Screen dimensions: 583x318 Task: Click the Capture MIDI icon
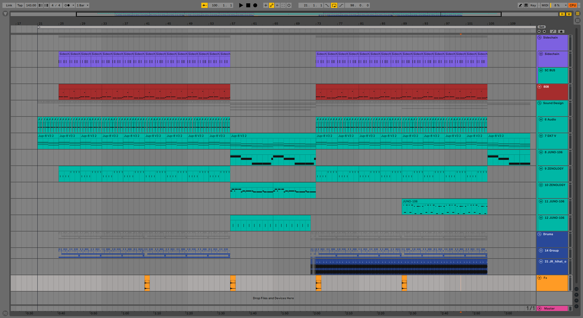tap(283, 5)
